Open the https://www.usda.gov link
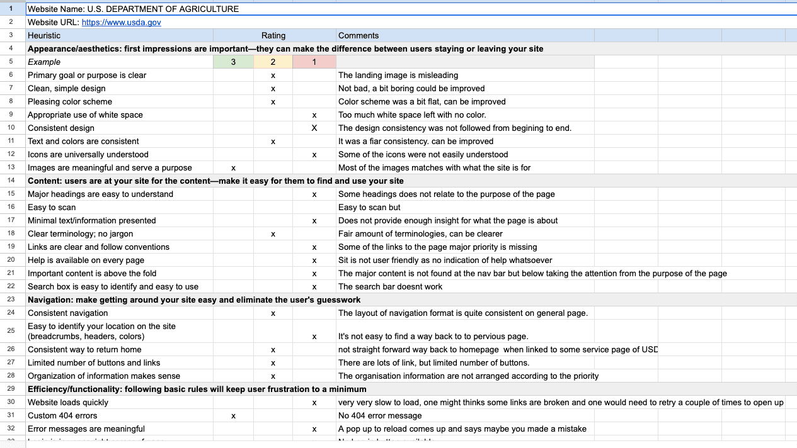 pyautogui.click(x=122, y=22)
